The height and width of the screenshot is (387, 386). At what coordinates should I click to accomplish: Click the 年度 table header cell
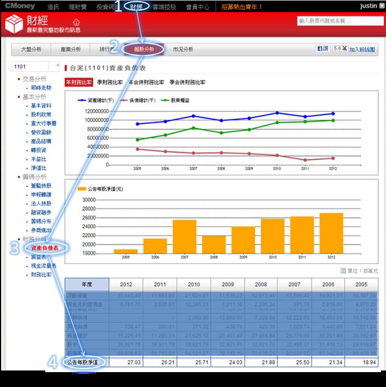[87, 284]
